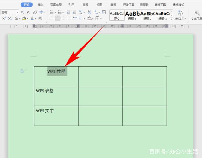The image size is (202, 158).
Task: Open the 云服务 tab
Action: click(x=144, y=5)
